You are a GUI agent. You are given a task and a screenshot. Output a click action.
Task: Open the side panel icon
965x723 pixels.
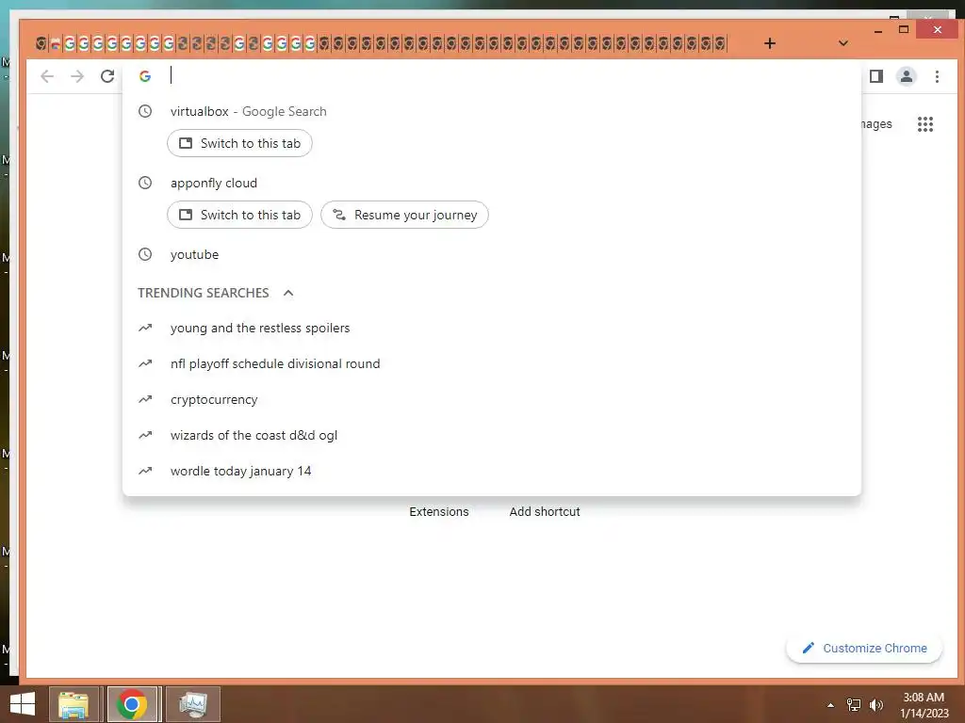876,76
